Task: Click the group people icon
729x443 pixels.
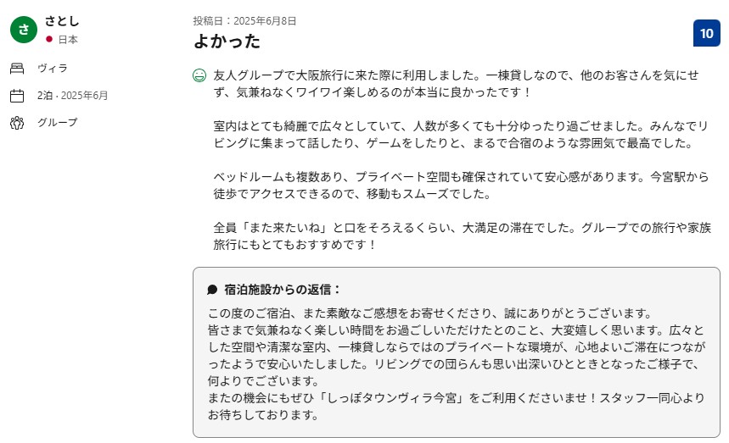Action: pyautogui.click(x=17, y=123)
